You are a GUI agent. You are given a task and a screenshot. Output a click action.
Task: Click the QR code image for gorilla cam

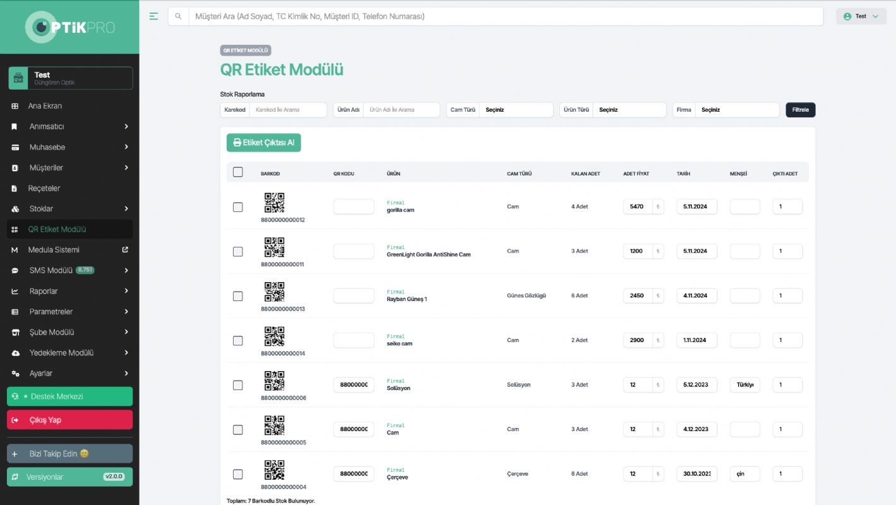tap(274, 203)
